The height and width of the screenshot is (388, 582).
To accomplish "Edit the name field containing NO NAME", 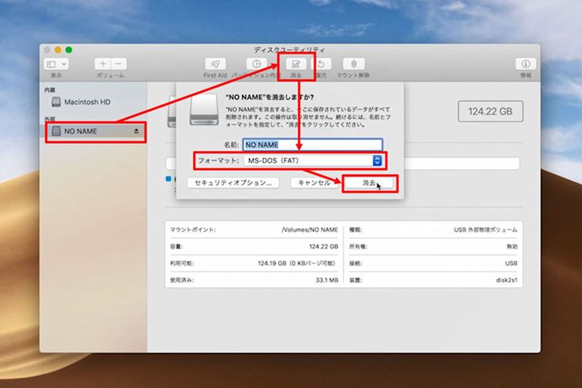I will (313, 145).
